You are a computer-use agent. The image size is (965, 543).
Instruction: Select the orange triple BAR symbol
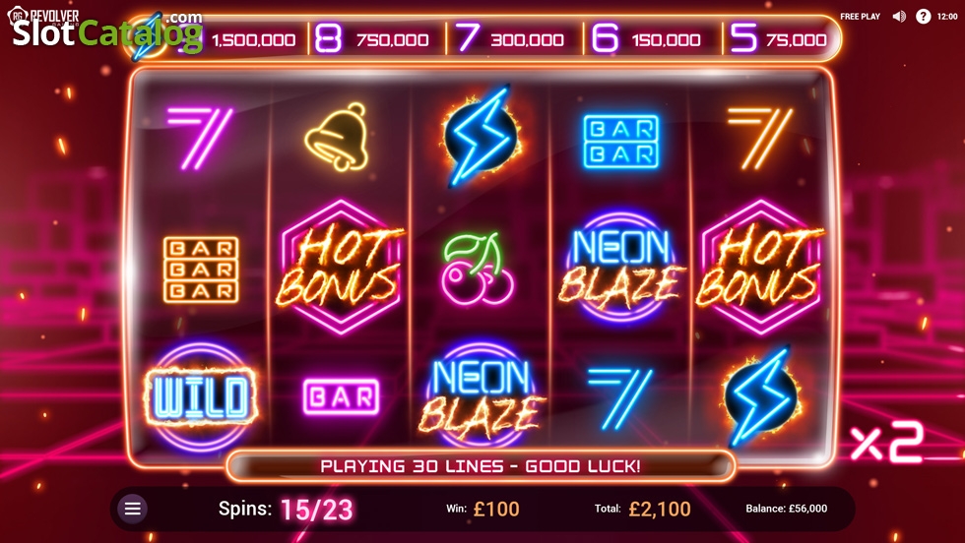click(x=201, y=270)
